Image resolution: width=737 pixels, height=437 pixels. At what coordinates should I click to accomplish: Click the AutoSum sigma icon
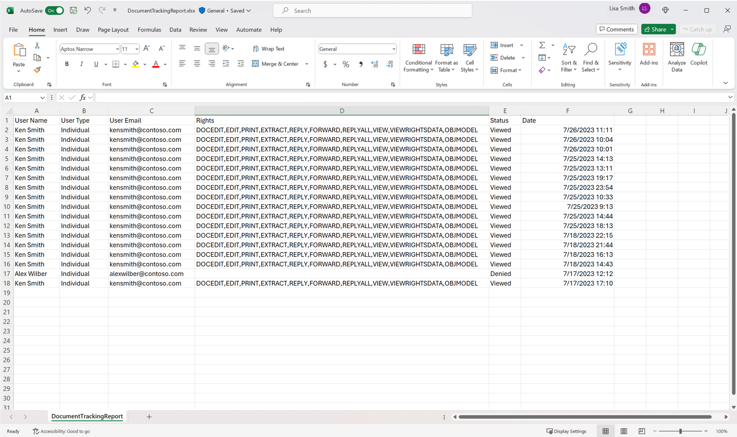[542, 45]
